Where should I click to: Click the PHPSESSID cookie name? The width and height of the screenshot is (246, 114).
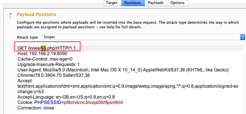(48, 103)
